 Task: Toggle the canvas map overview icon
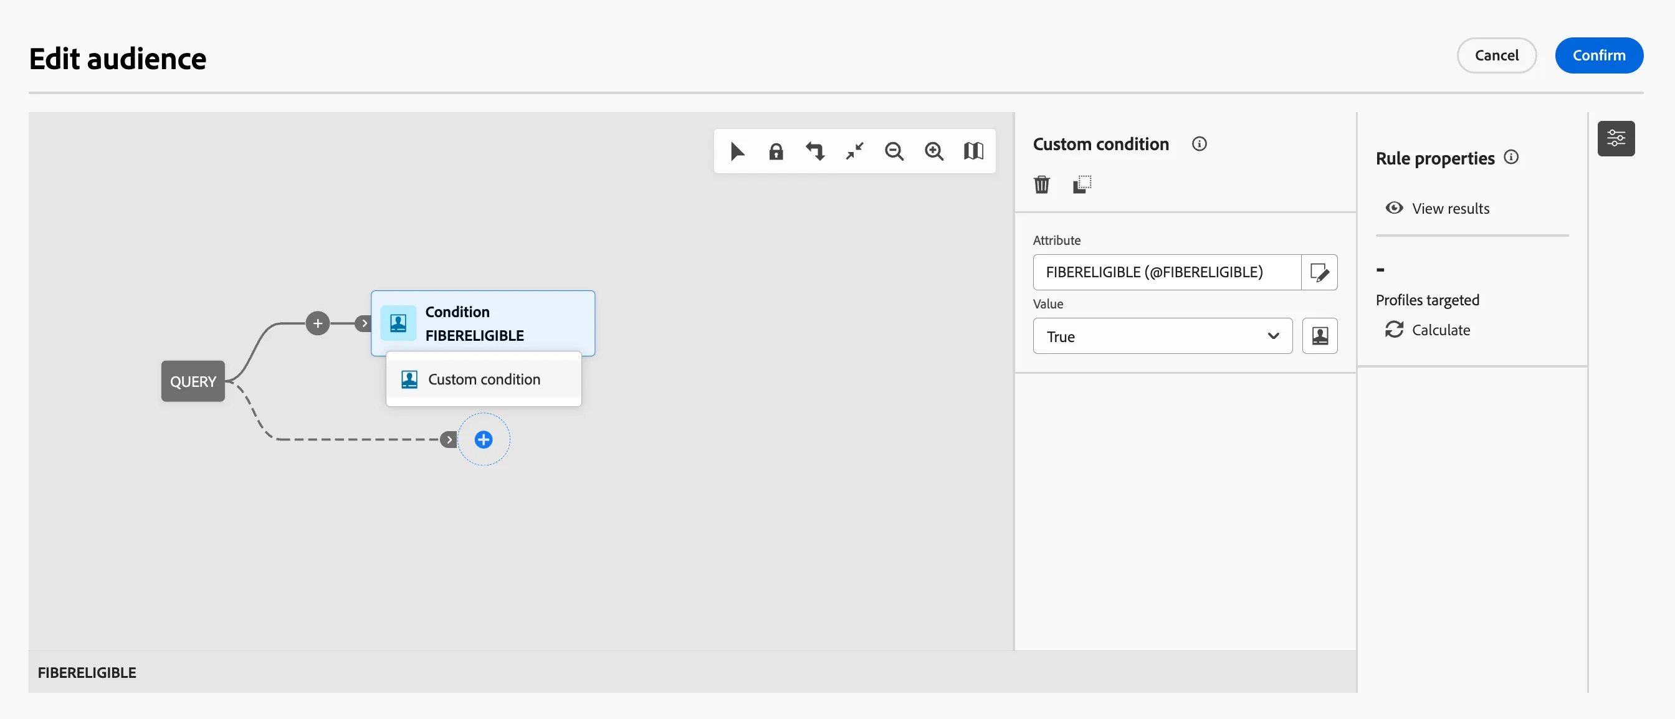click(x=973, y=151)
